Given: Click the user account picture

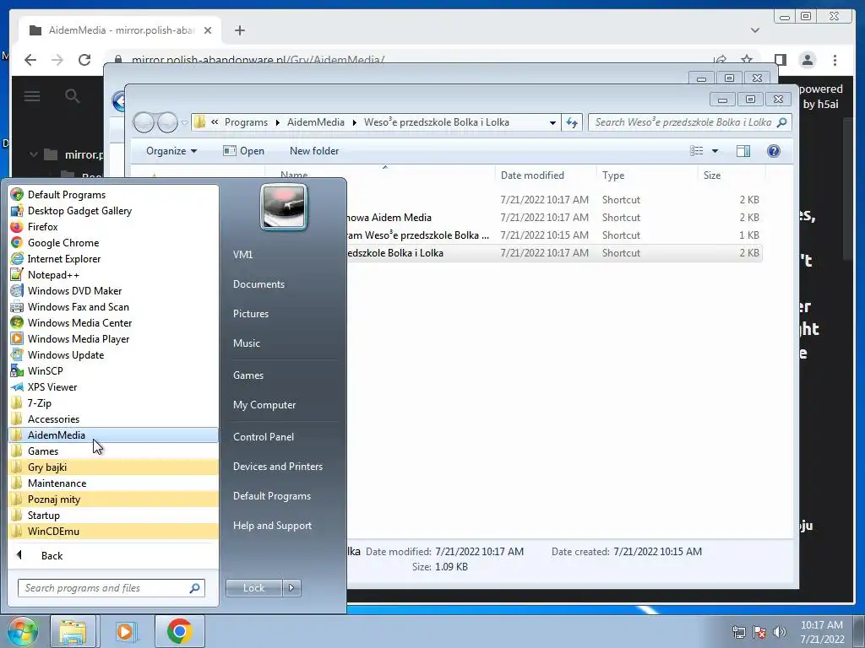Looking at the screenshot, I should pos(284,208).
